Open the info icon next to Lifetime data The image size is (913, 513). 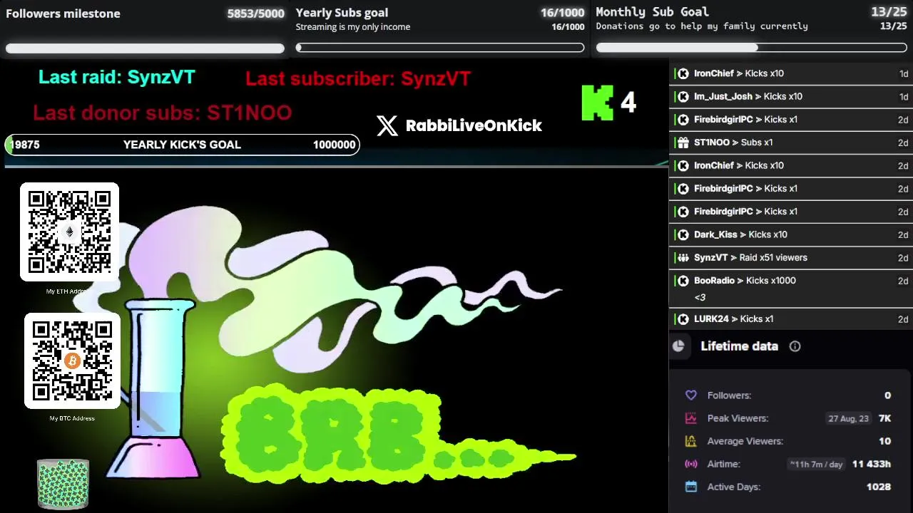point(795,346)
